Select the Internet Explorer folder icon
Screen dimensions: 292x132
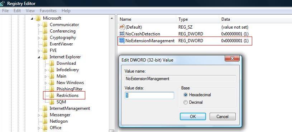click(45, 57)
